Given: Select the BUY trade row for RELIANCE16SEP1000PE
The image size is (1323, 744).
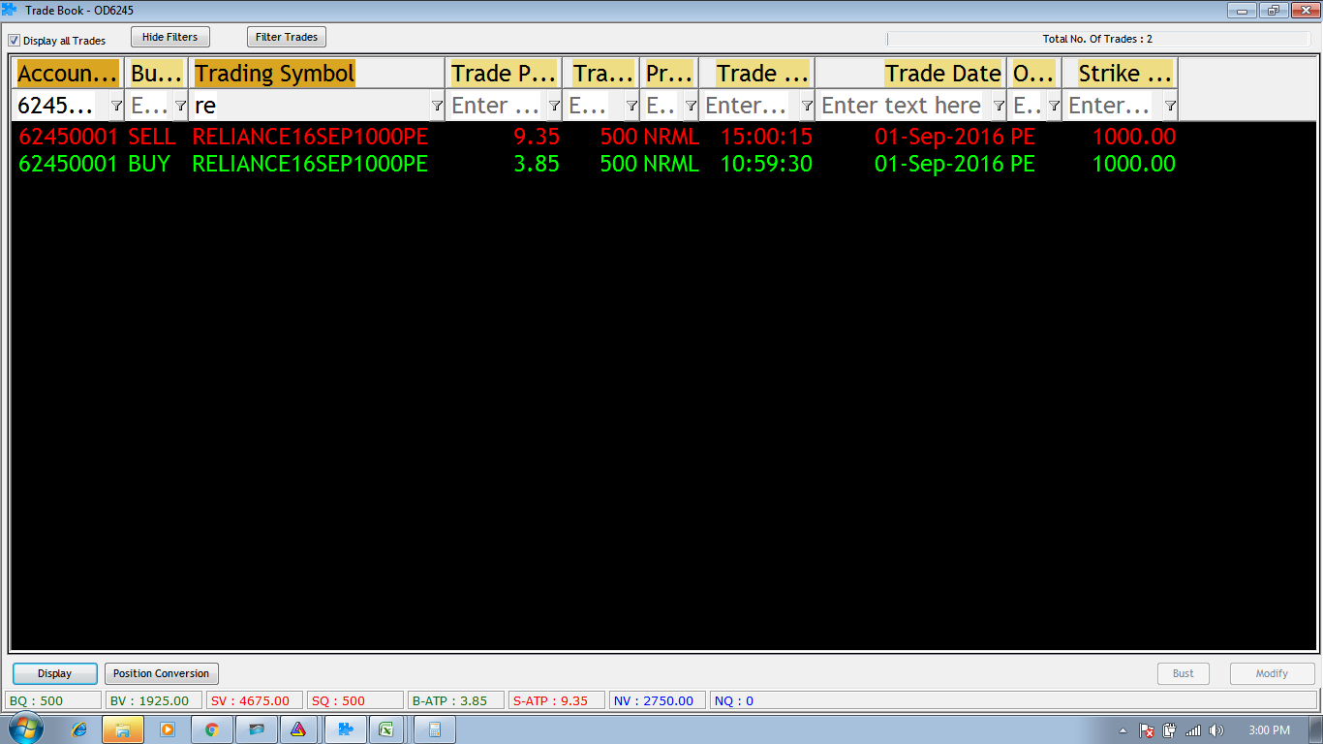Looking at the screenshot, I should (596, 164).
